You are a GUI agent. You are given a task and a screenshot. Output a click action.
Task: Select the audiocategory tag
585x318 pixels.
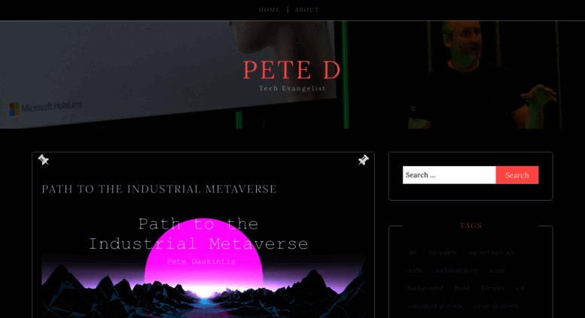456,271
